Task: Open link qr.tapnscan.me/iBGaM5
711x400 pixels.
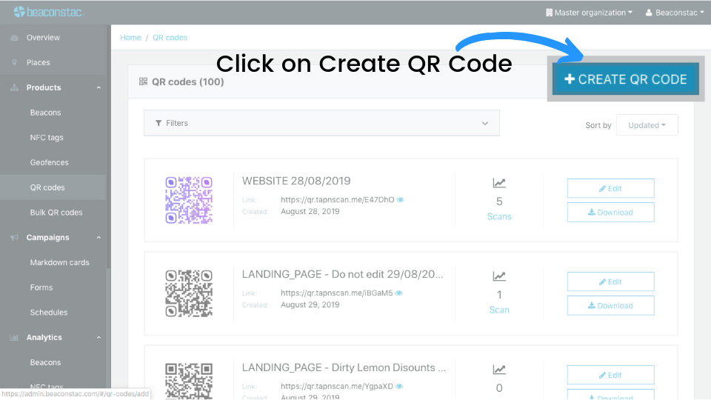Action: (337, 293)
